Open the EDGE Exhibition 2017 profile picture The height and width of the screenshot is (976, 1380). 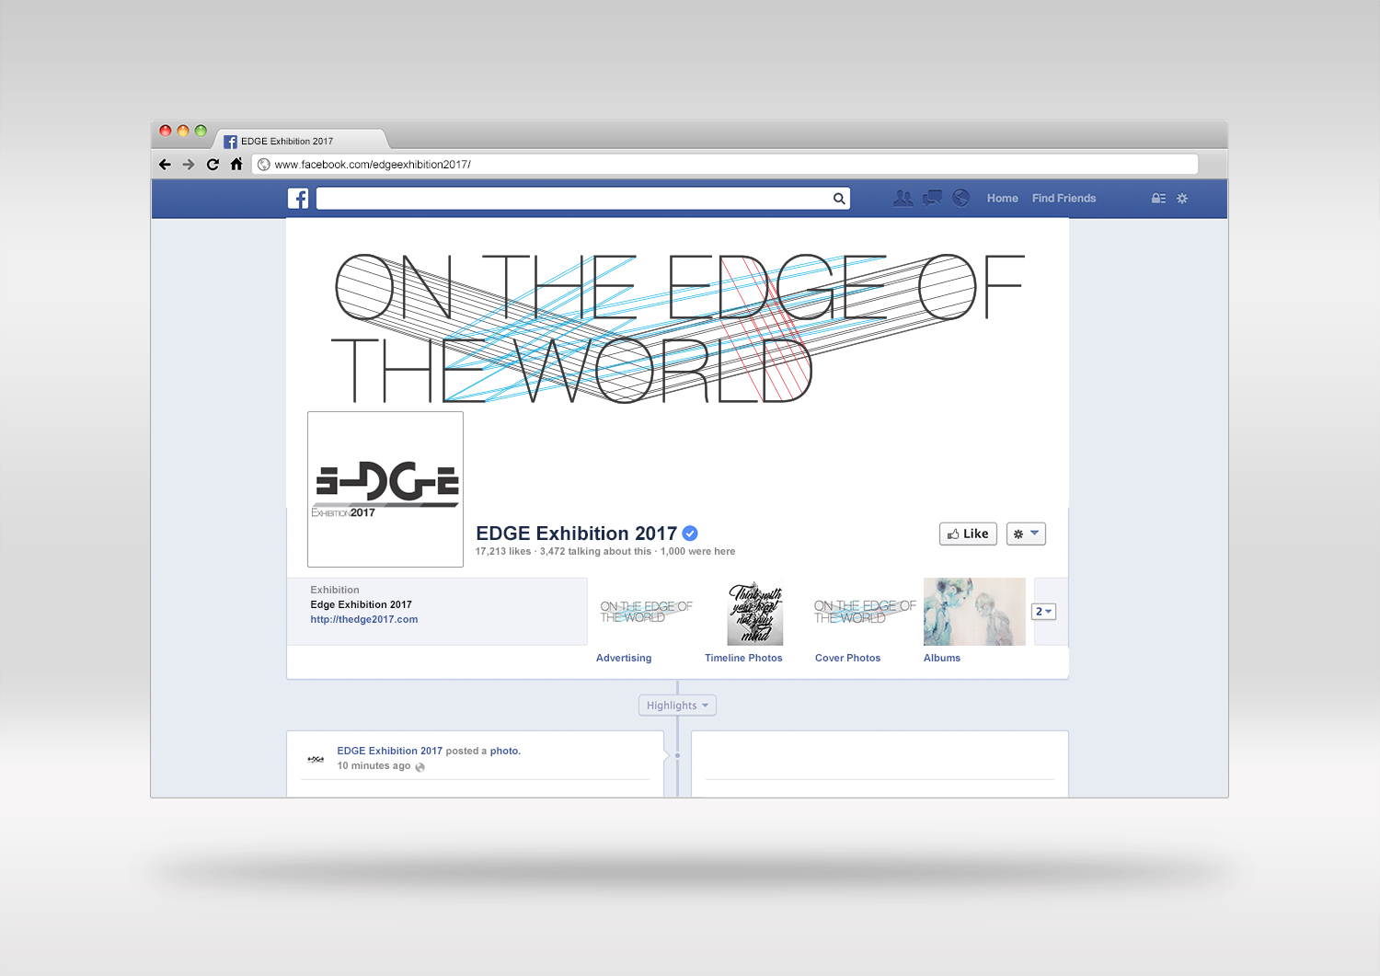click(385, 489)
